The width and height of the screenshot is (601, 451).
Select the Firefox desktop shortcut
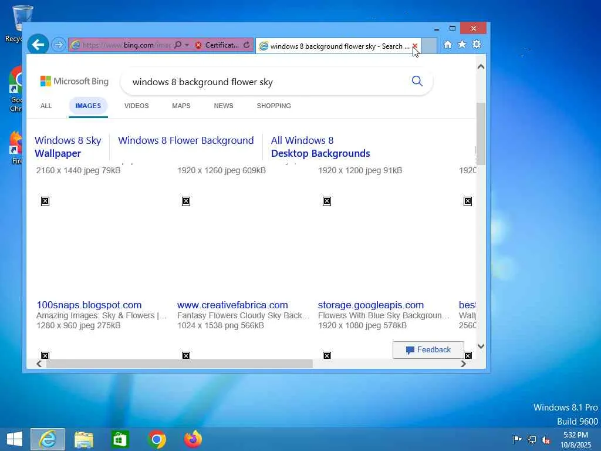[16, 147]
